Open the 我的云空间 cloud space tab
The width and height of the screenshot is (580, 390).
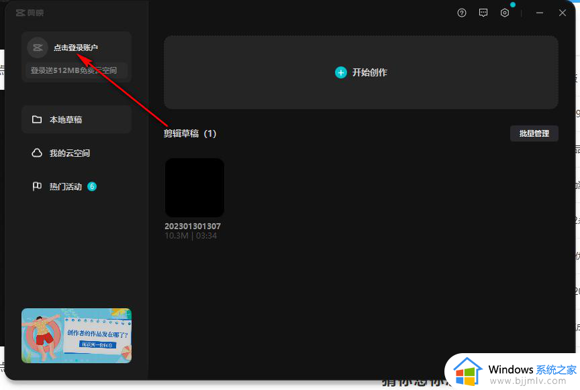click(x=77, y=153)
